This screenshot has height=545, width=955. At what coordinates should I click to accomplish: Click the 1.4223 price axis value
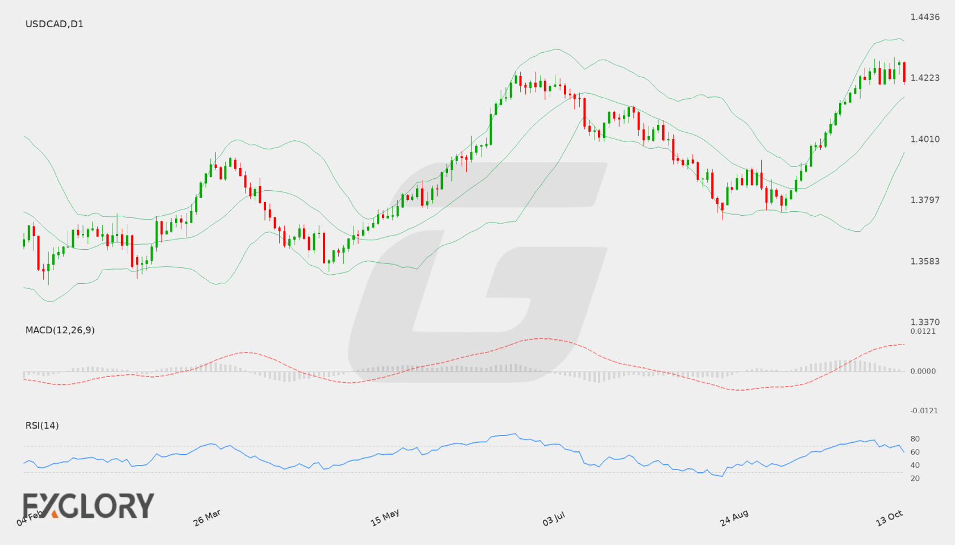tap(925, 78)
